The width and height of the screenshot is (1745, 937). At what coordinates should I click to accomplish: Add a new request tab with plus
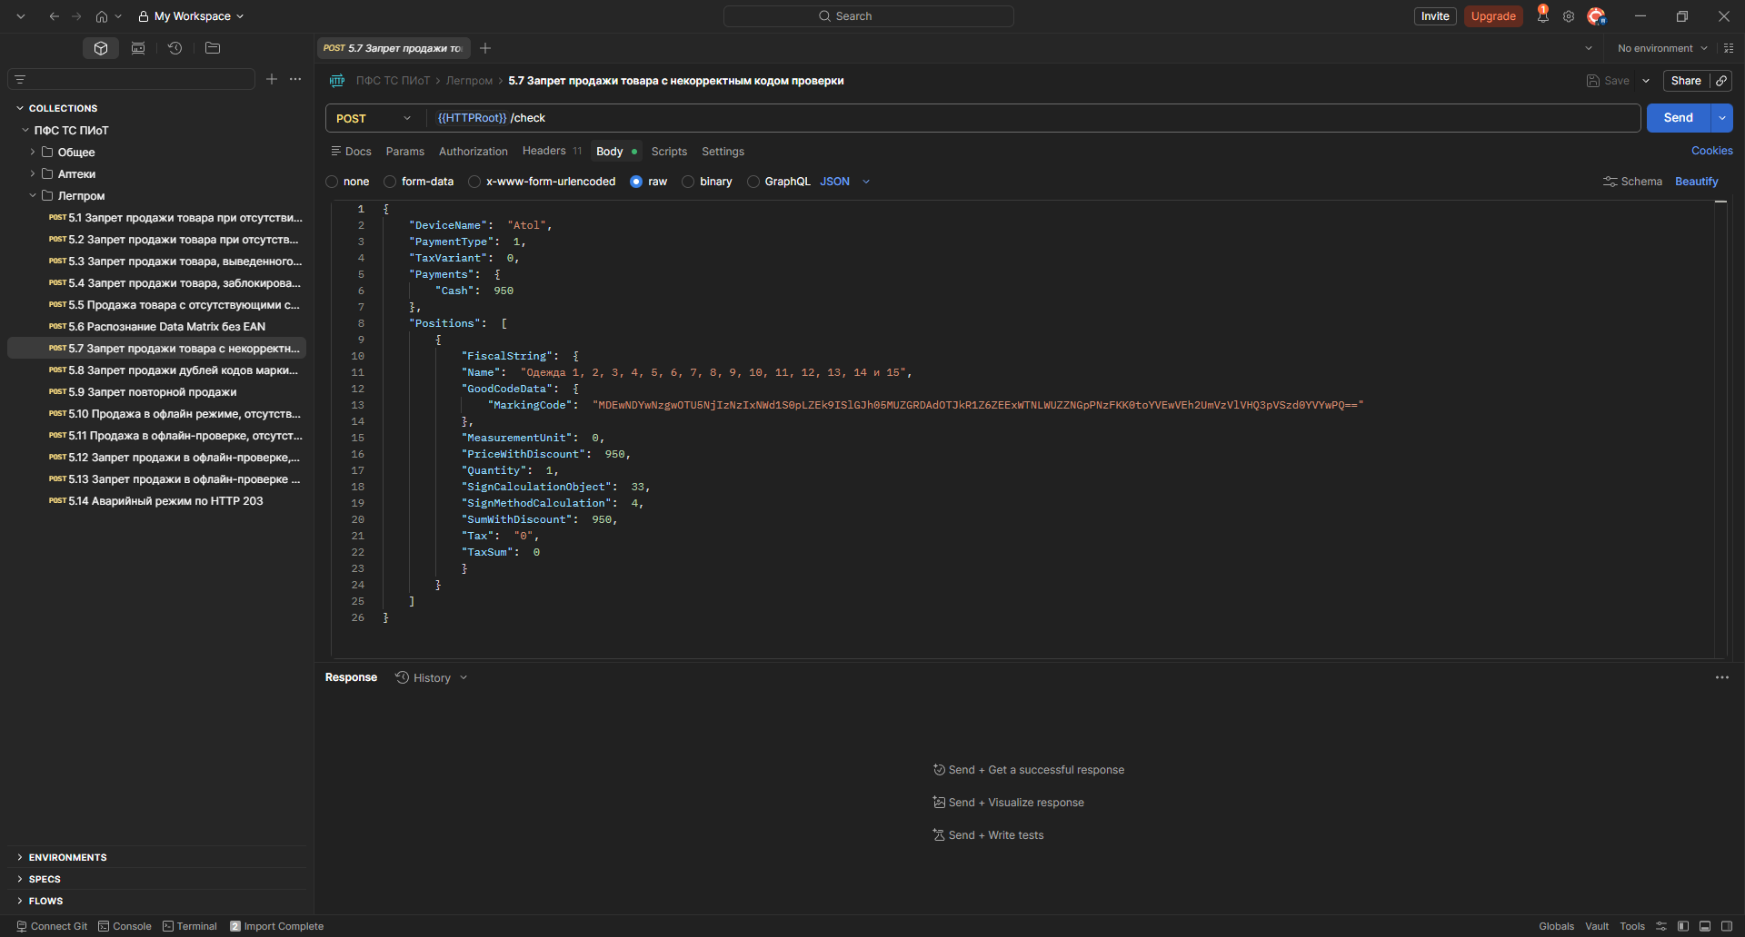485,48
